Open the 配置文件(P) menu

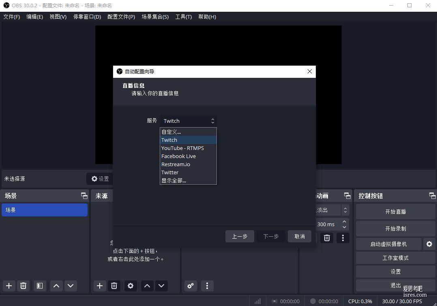point(121,17)
